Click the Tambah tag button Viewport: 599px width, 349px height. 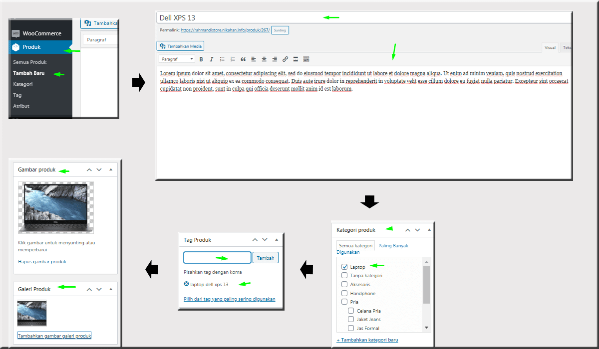(x=266, y=258)
